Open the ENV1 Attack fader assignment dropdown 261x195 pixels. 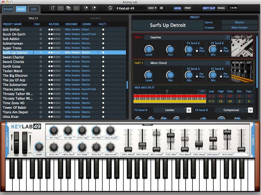pos(128,154)
